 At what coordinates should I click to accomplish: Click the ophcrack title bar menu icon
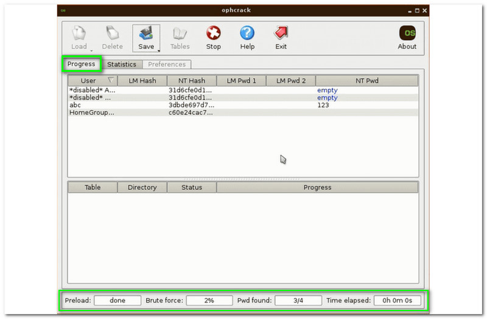63,10
